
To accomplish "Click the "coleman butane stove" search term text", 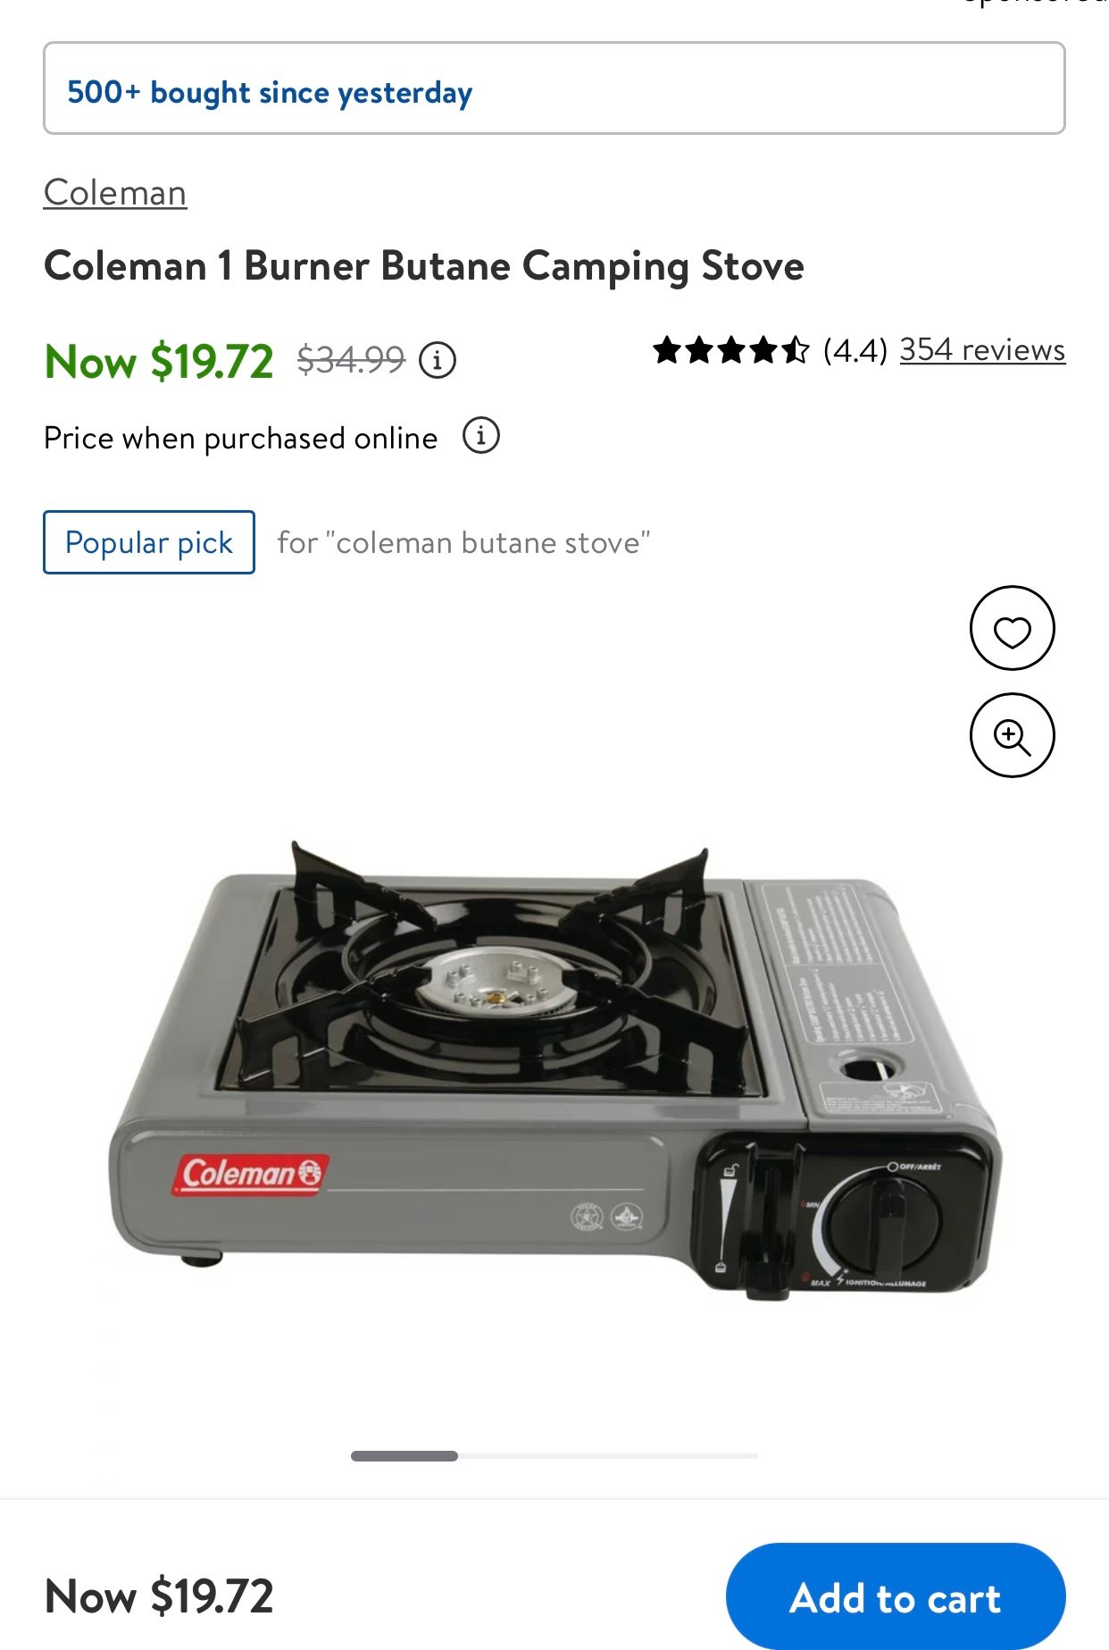I will click(x=488, y=542).
